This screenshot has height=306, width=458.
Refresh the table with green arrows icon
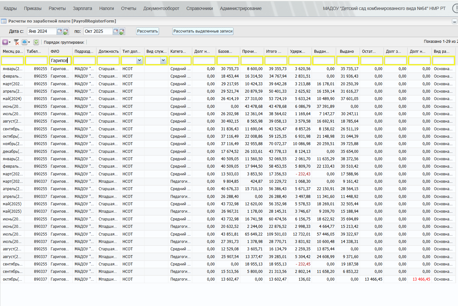[x=36, y=42]
